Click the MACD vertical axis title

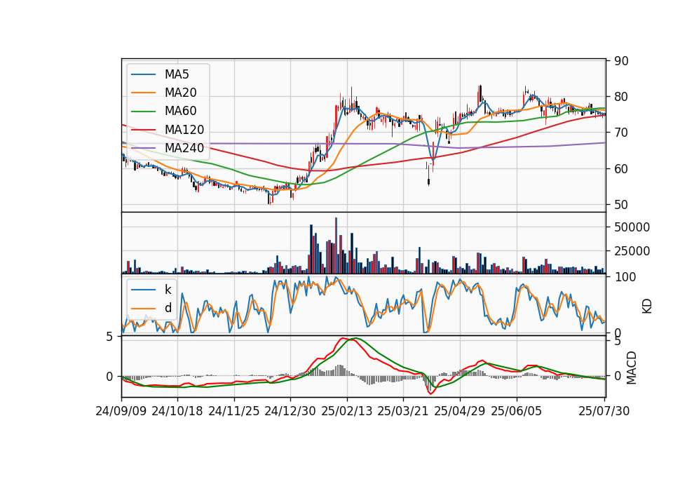(x=631, y=368)
